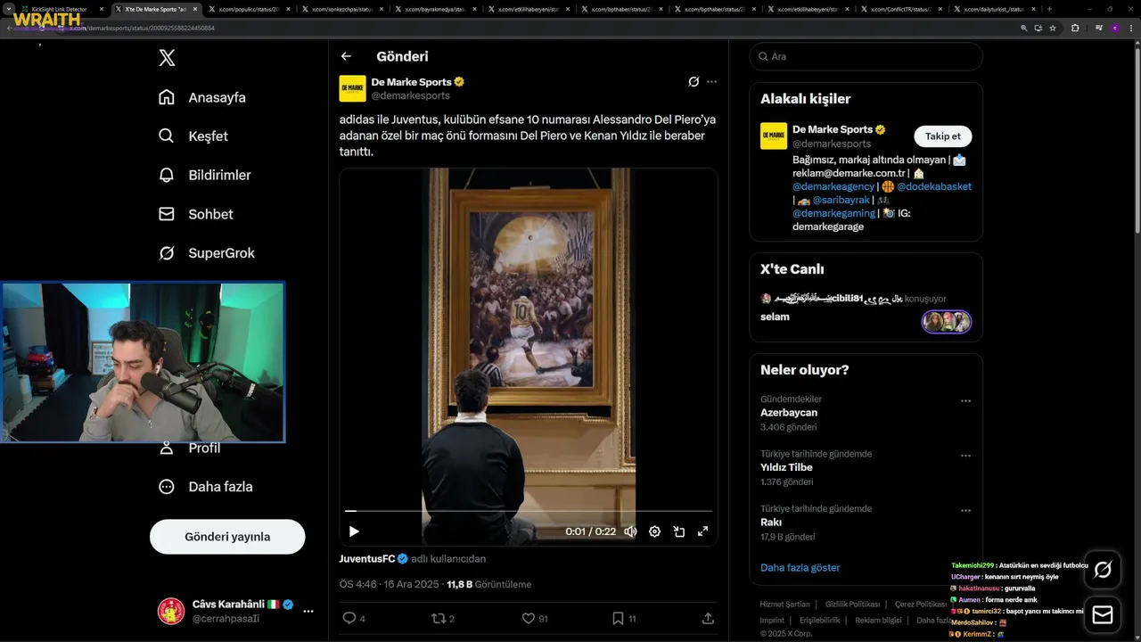Open the post's three-dot more menu

[x=711, y=82]
